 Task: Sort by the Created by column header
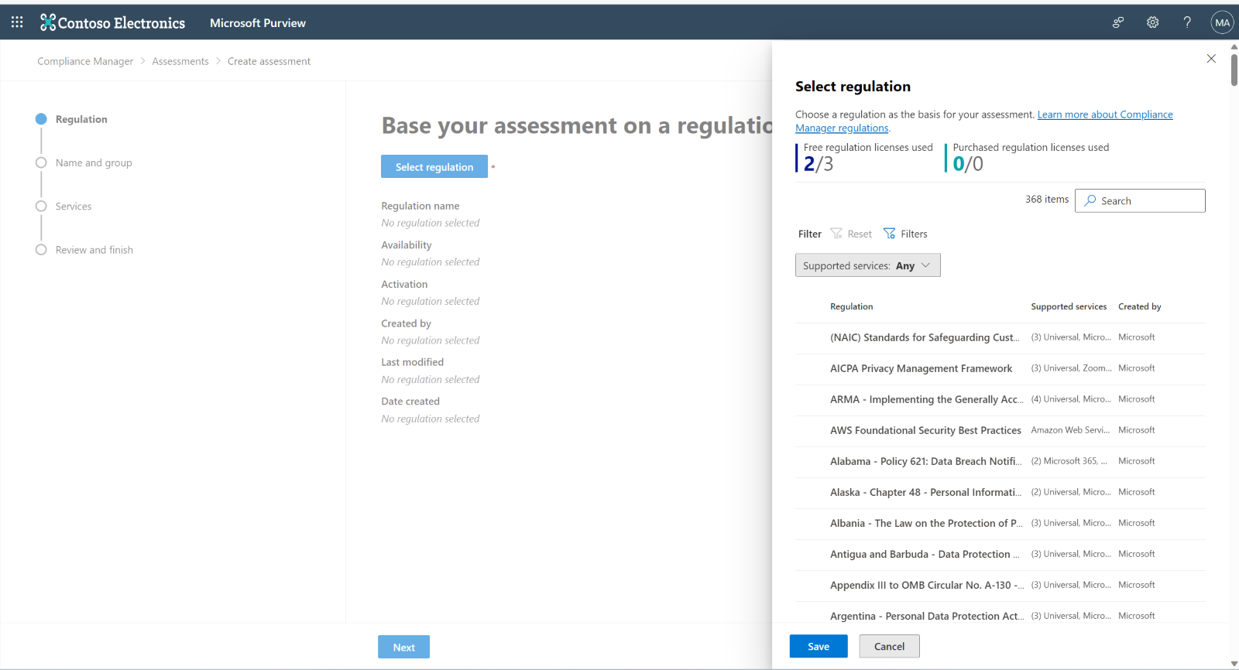pyautogui.click(x=1139, y=306)
